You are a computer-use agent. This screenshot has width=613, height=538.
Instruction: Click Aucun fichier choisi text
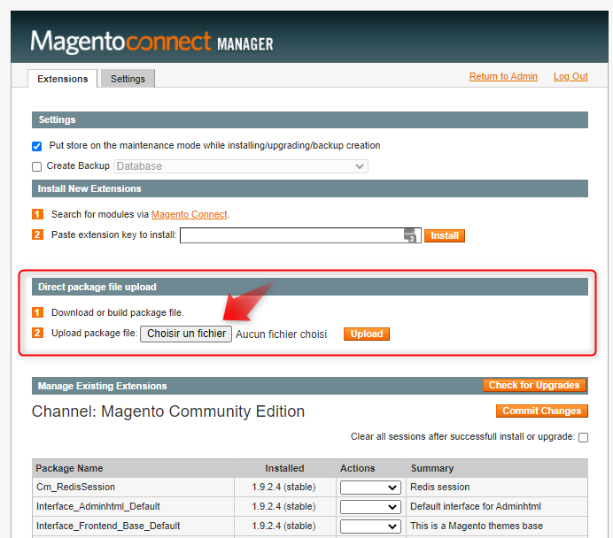coord(281,334)
